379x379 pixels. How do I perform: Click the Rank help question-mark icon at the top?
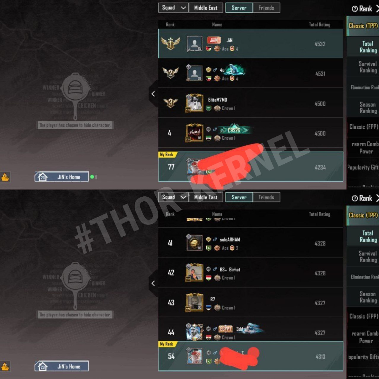[x=354, y=9]
